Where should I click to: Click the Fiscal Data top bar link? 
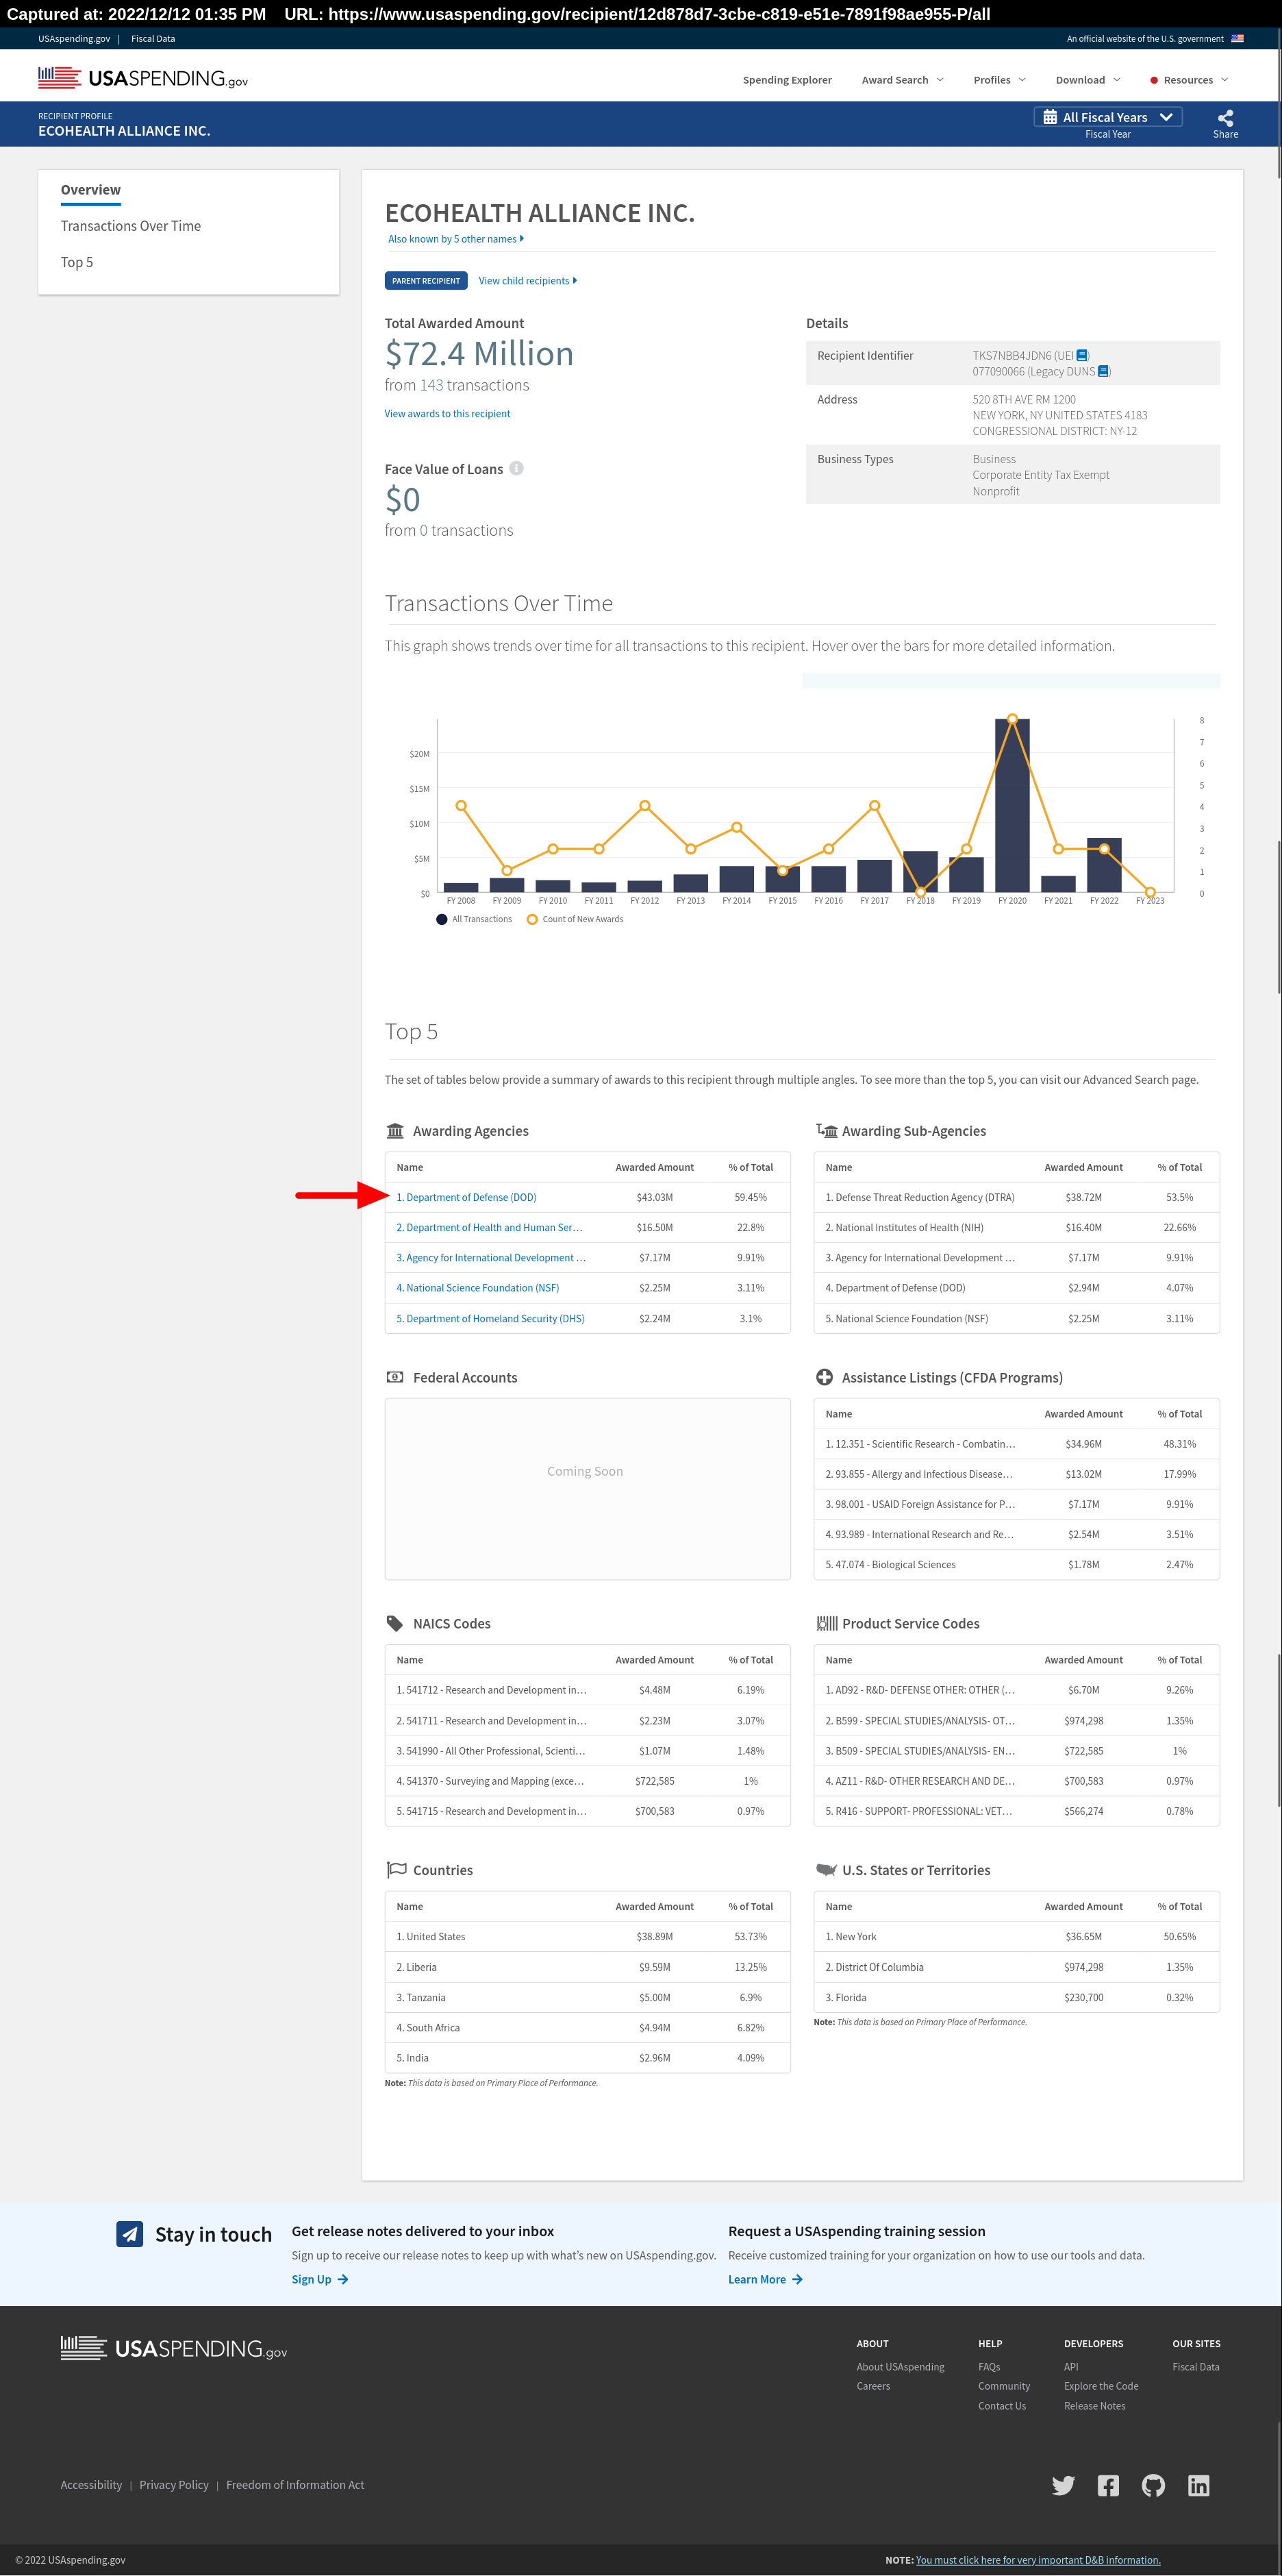[153, 38]
